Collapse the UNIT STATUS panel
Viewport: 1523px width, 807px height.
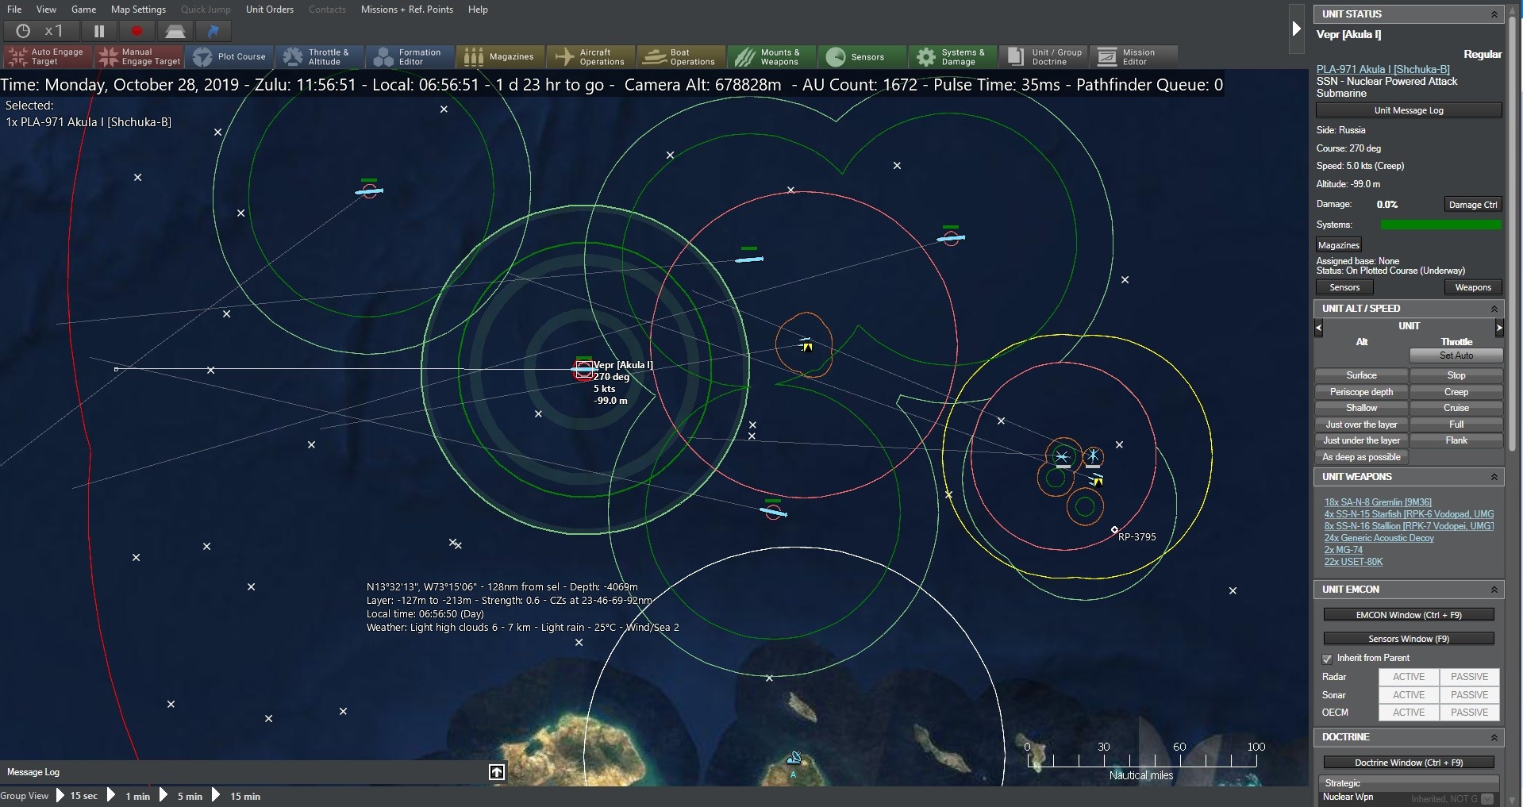[1494, 13]
